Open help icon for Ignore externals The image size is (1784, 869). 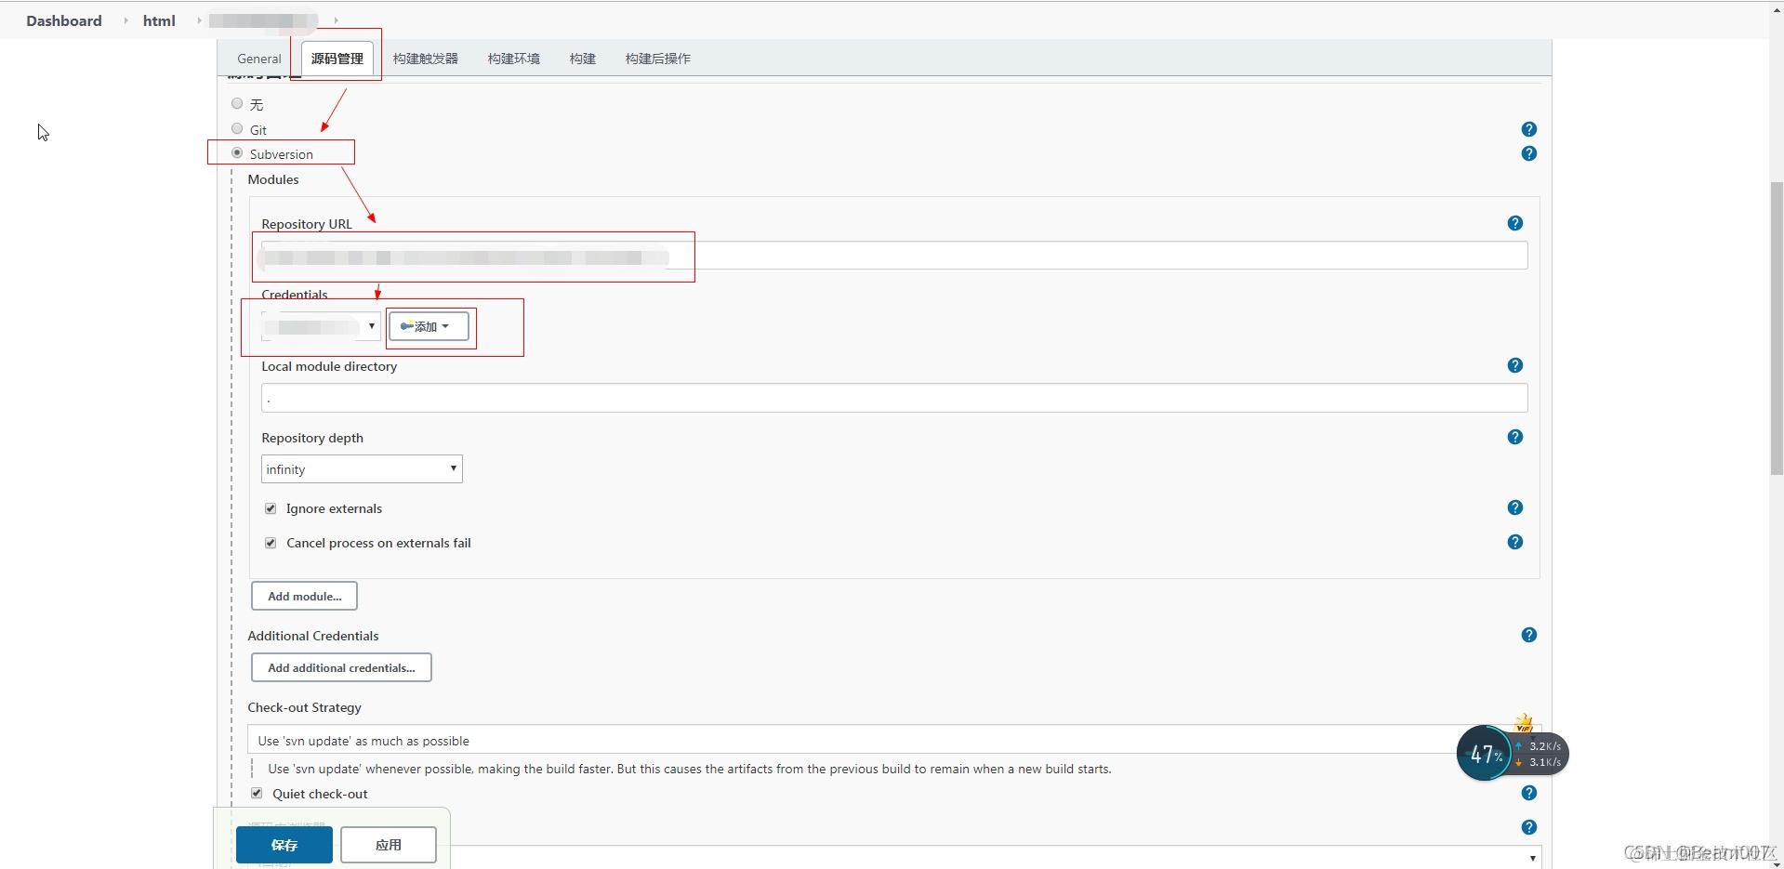[1514, 507]
